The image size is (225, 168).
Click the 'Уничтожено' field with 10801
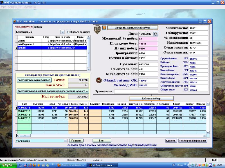pos(199,28)
